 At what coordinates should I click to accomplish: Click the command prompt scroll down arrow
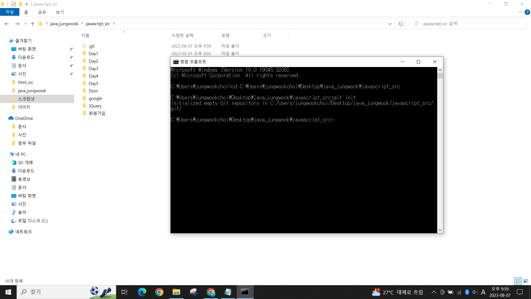coord(440,230)
